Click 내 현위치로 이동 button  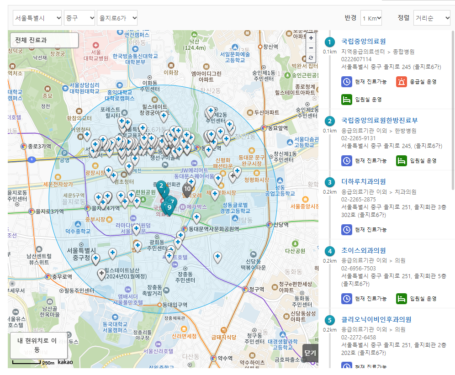pos(39,345)
